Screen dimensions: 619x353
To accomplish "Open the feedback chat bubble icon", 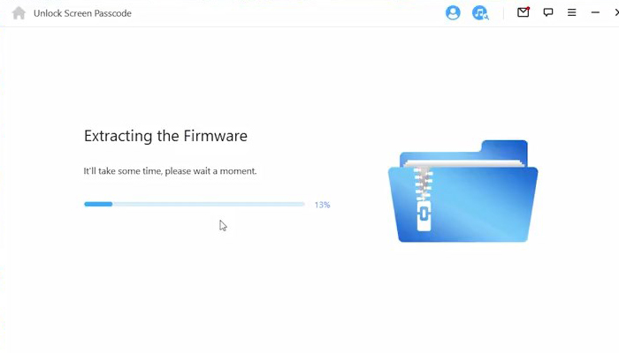I will coord(548,12).
